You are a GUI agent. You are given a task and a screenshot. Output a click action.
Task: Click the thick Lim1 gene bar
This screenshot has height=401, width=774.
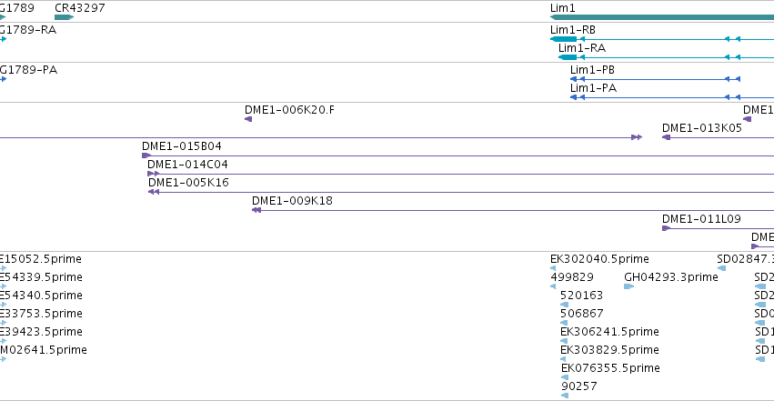pos(662,17)
